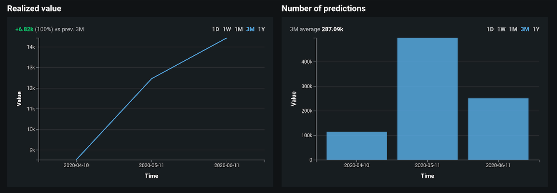
Task: Click the 3M average 287.09k value
Action: click(x=332, y=29)
